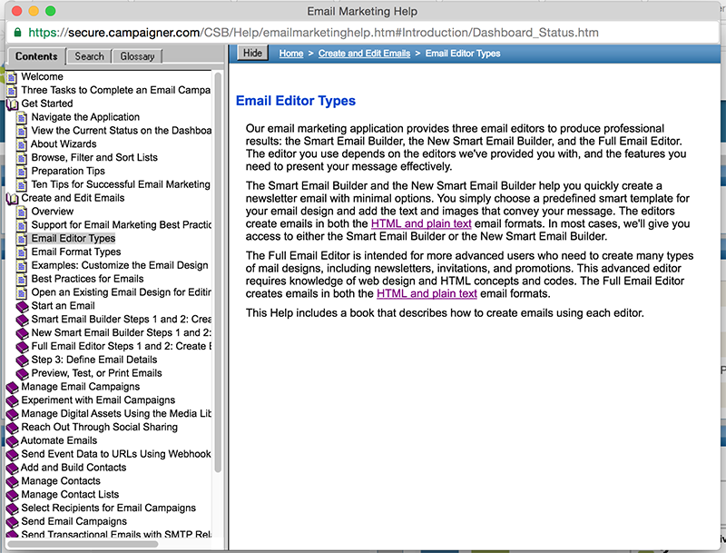Click the Email Editor Types heading
This screenshot has height=553, width=726.
[x=296, y=101]
